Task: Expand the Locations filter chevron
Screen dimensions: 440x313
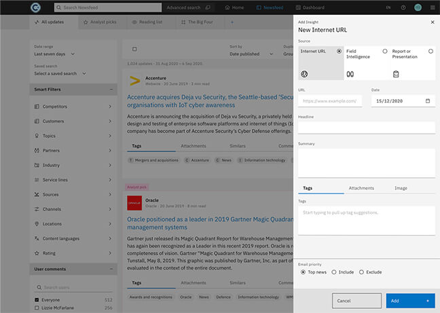Action: point(110,224)
